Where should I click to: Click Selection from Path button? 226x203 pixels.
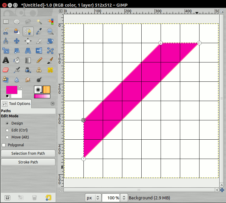click(28, 153)
